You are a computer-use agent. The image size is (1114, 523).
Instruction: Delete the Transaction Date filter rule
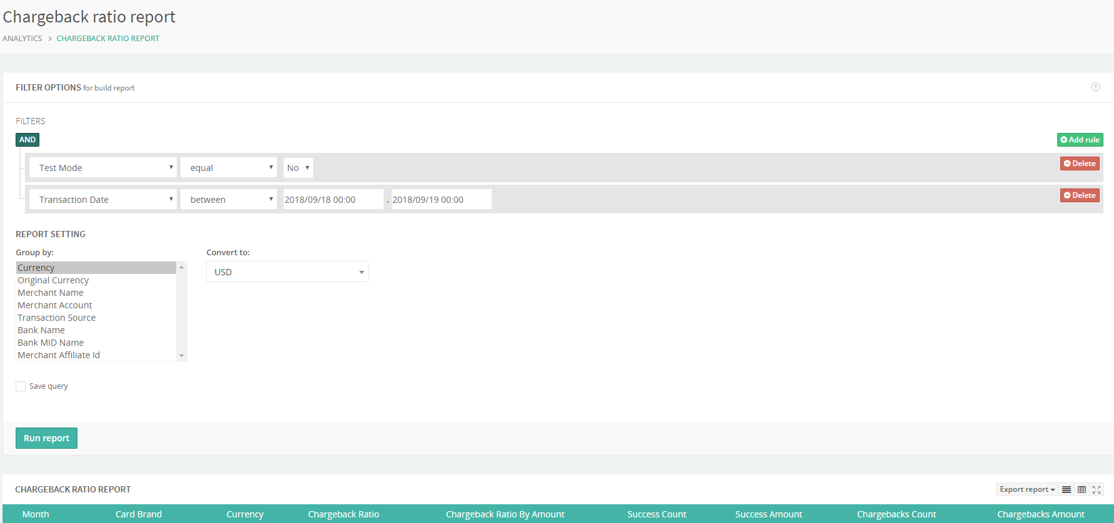(x=1080, y=195)
